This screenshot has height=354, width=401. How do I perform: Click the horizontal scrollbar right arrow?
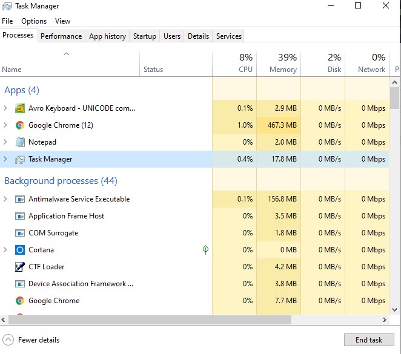[x=384, y=320]
